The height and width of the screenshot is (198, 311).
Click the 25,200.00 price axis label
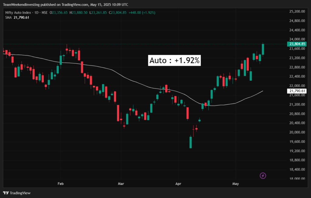297,12
